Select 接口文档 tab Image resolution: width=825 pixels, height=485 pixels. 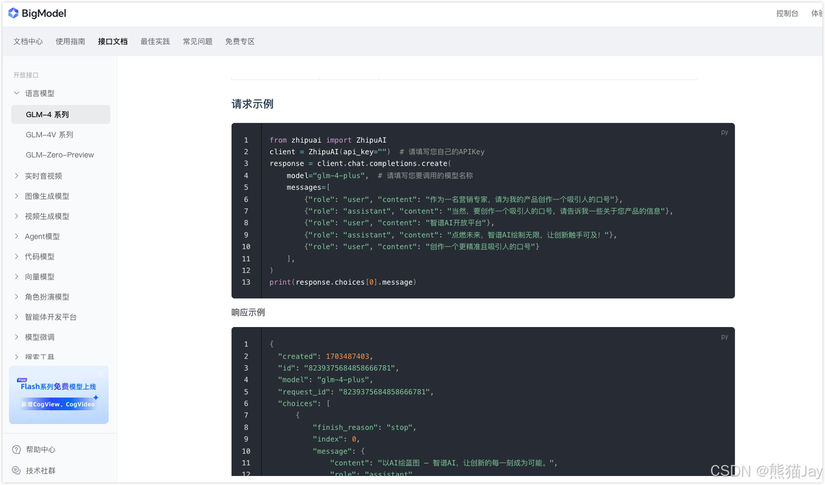pyautogui.click(x=113, y=41)
